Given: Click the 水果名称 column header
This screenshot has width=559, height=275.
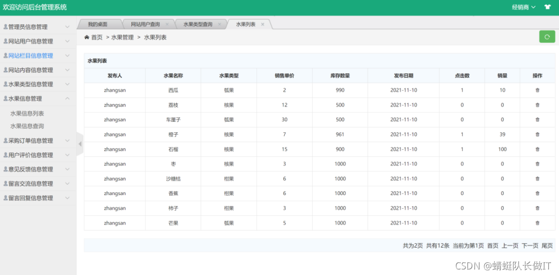Looking at the screenshot, I should (x=173, y=76).
